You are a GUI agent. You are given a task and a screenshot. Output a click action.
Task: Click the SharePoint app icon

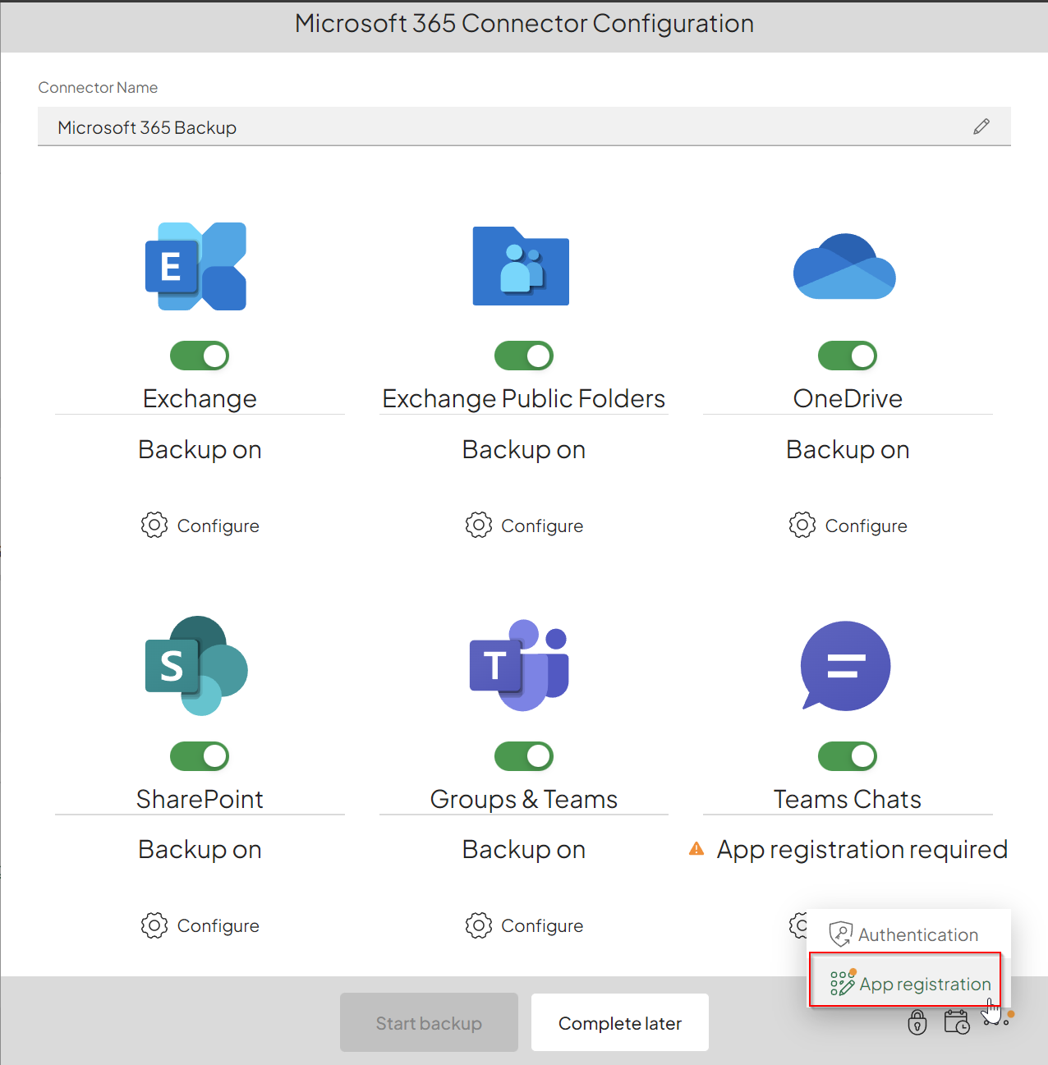tap(196, 666)
